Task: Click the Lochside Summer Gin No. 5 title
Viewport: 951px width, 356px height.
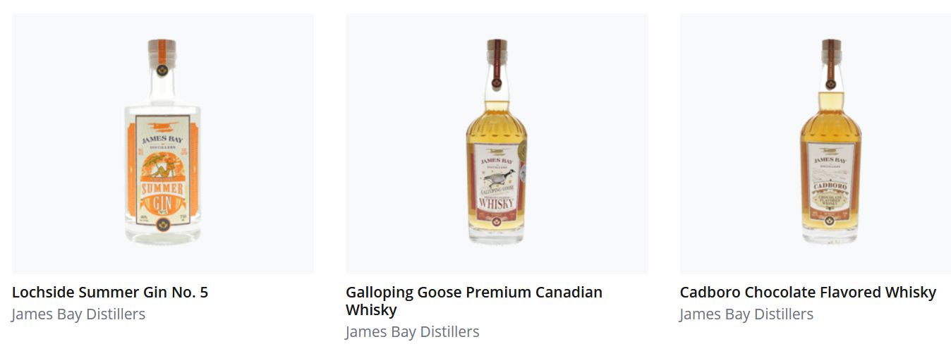Action: tap(110, 292)
